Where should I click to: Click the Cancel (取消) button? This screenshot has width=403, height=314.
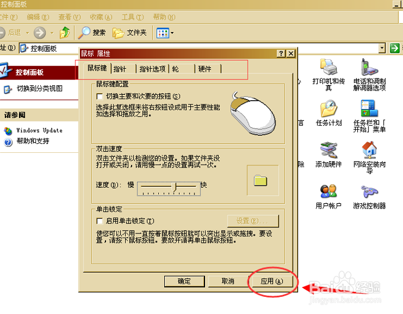coord(228,281)
